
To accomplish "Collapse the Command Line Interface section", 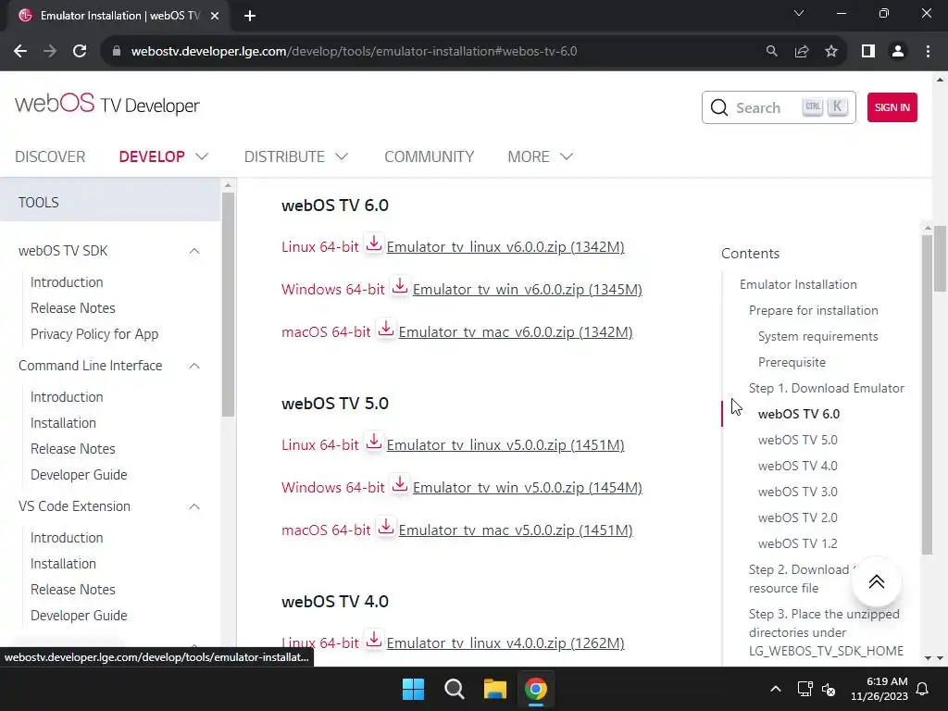I will pos(194,366).
